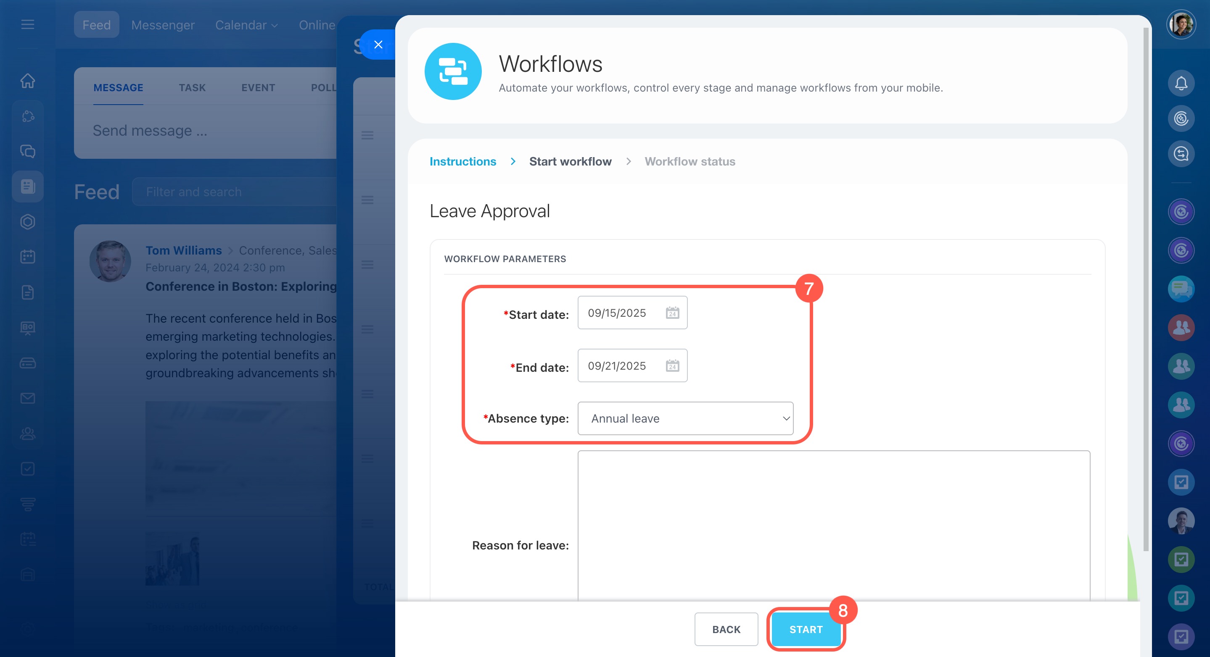This screenshot has height=657, width=1210.
Task: Open the search chat icon in right panel
Action: (1181, 153)
